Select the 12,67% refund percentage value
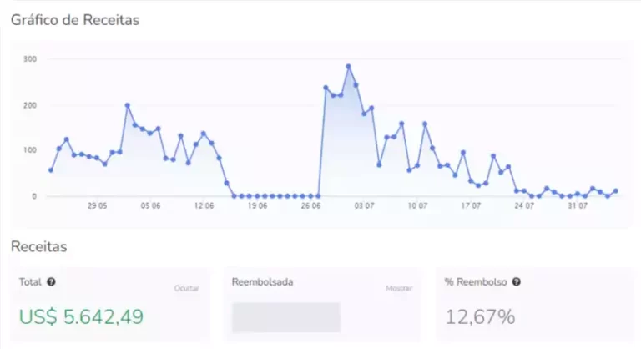The height and width of the screenshot is (349, 641). point(481,317)
